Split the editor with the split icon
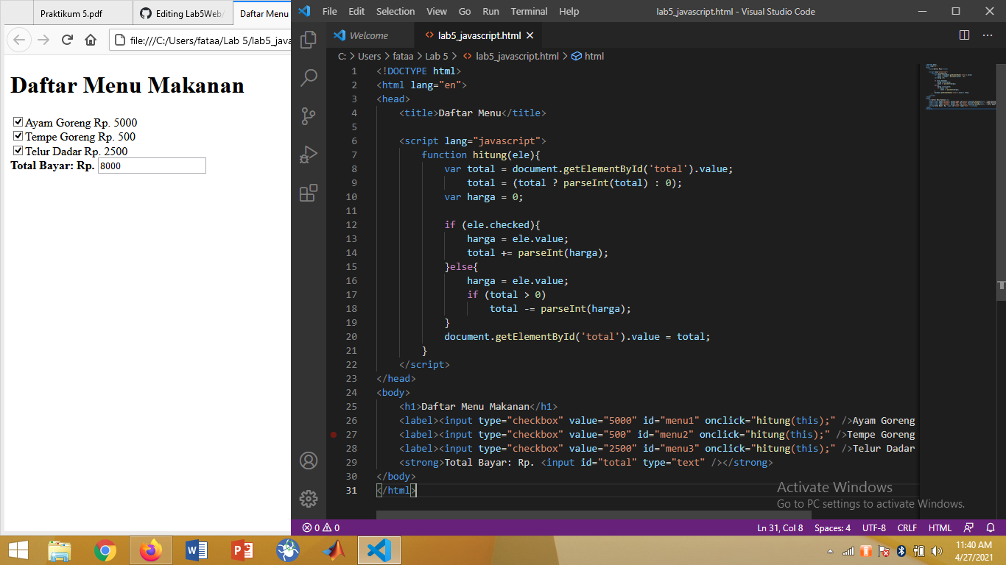1006x565 pixels. tap(965, 35)
